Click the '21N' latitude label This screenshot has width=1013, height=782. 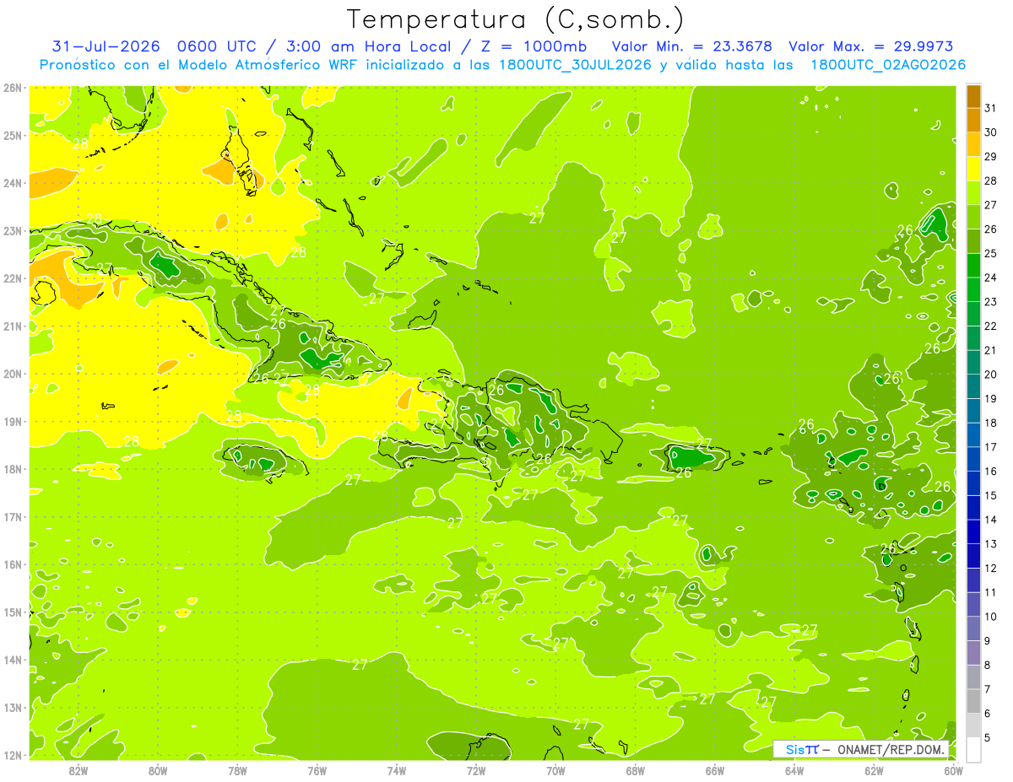coord(13,326)
